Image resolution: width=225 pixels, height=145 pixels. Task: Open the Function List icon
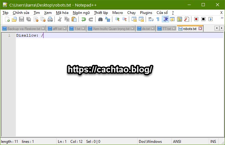coord(187,19)
